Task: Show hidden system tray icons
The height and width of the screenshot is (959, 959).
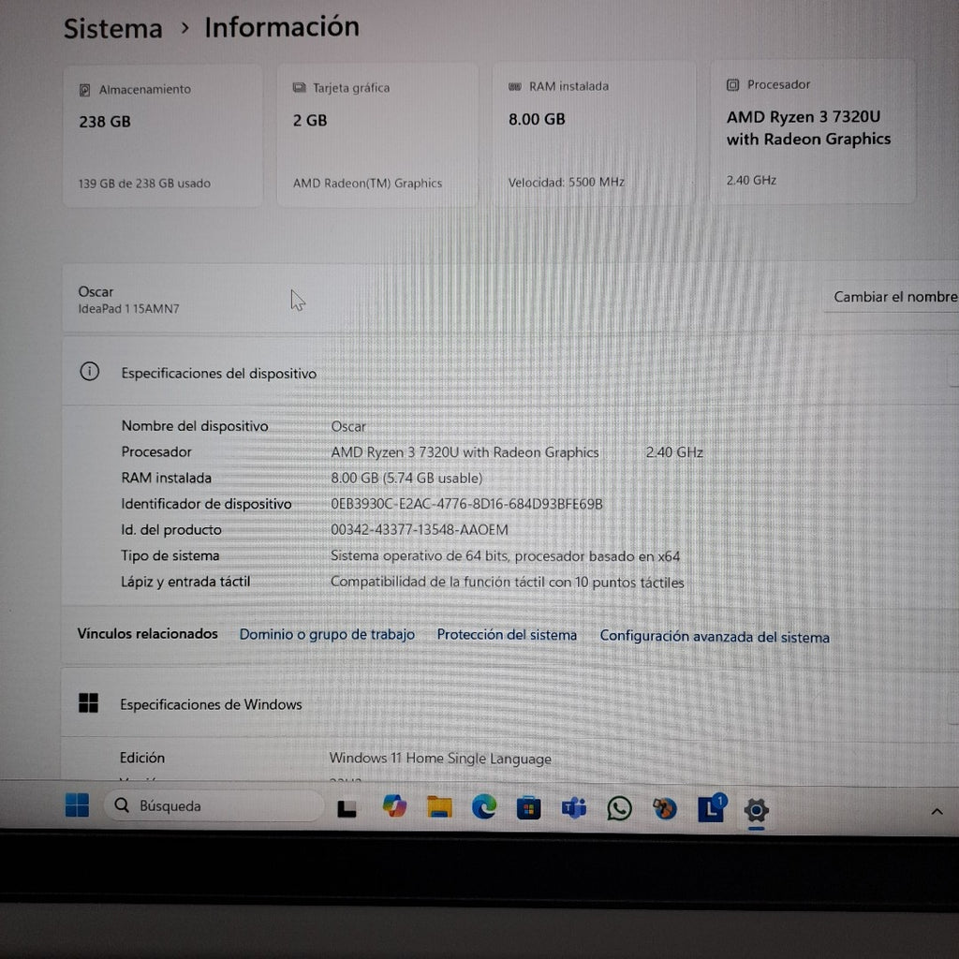Action: pos(937,812)
